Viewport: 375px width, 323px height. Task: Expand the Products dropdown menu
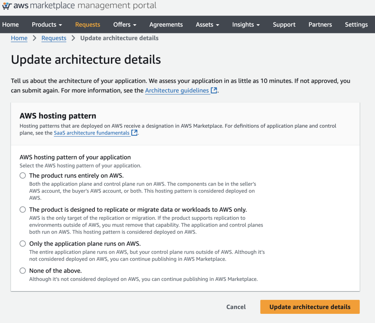click(47, 25)
